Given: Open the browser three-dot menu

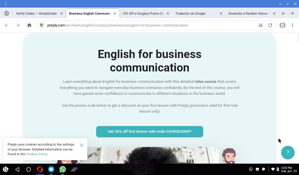Looking at the screenshot, I should coord(292,25).
